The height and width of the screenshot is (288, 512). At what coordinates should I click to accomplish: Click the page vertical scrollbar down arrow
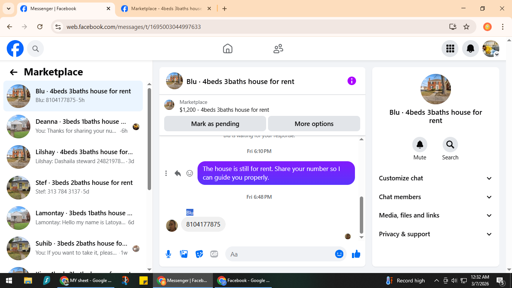[x=509, y=269]
